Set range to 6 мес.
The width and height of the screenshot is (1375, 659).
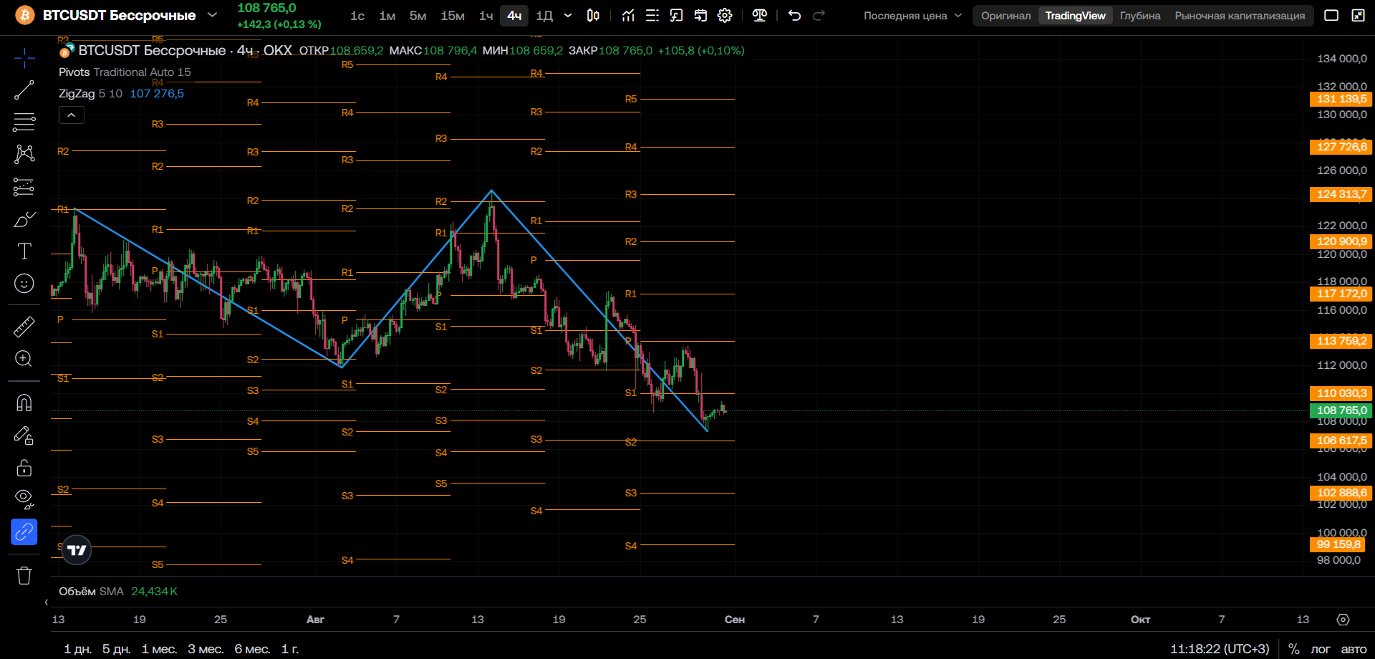[x=252, y=649]
